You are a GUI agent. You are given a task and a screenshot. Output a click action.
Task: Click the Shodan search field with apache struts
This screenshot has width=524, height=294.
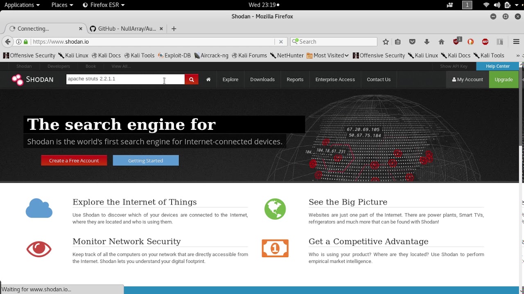(125, 79)
